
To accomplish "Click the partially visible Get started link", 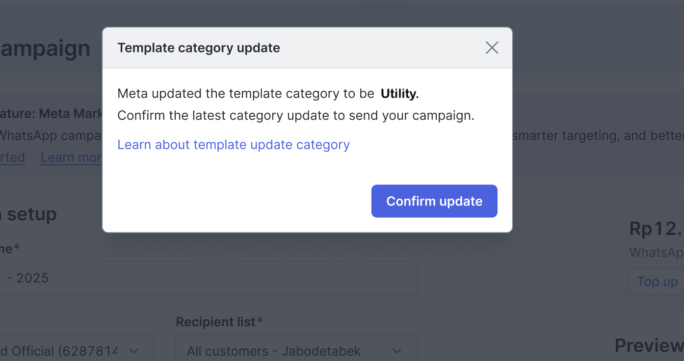I will tap(12, 157).
